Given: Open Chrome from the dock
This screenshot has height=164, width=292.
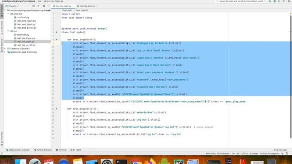Looking at the screenshot, I should [x=136, y=161].
